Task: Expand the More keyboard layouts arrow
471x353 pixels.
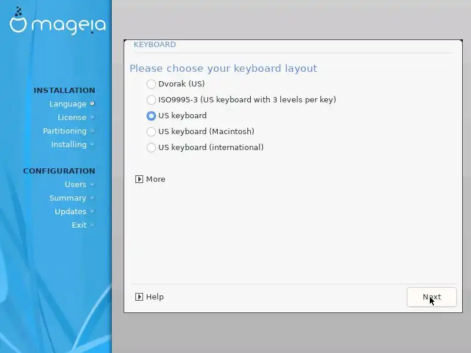Action: [139, 179]
